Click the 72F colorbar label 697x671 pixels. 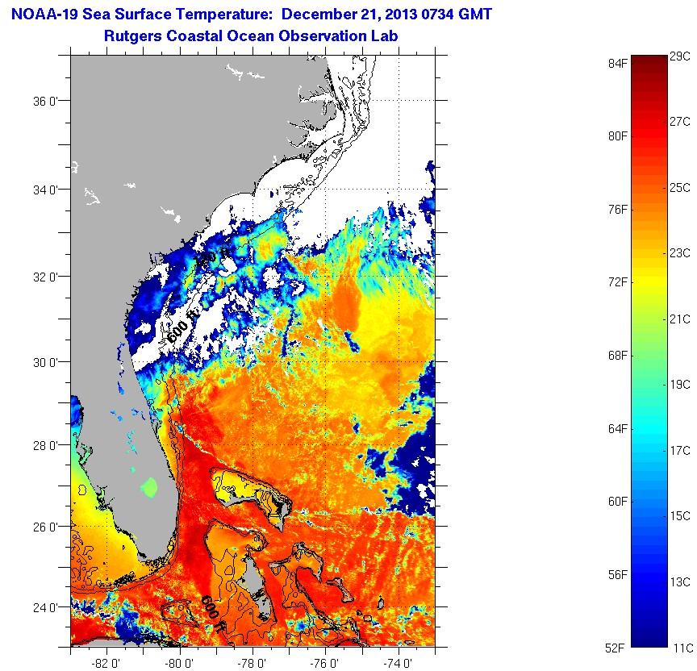(x=617, y=282)
